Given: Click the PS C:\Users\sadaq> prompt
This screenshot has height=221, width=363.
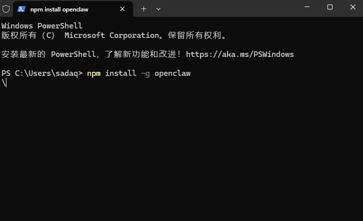Looking at the screenshot, I should point(42,73).
